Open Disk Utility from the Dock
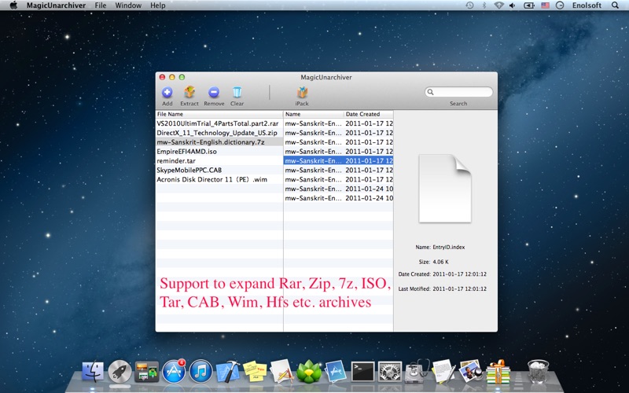The image size is (629, 393). click(x=417, y=371)
